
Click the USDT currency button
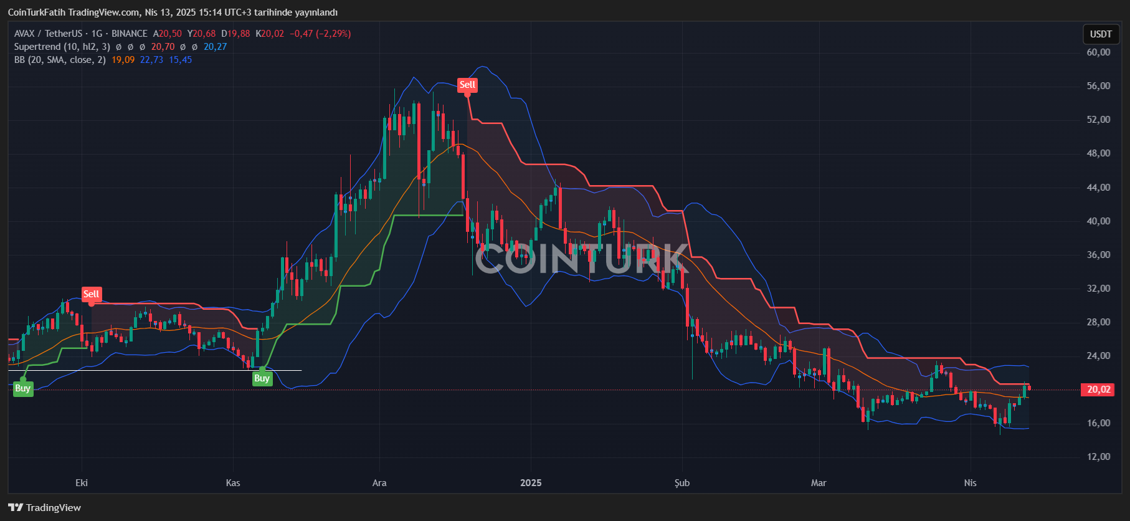click(x=1101, y=34)
